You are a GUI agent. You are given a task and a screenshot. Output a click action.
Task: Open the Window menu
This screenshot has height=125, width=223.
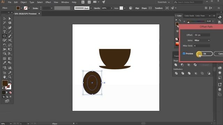(x=65, y=2)
